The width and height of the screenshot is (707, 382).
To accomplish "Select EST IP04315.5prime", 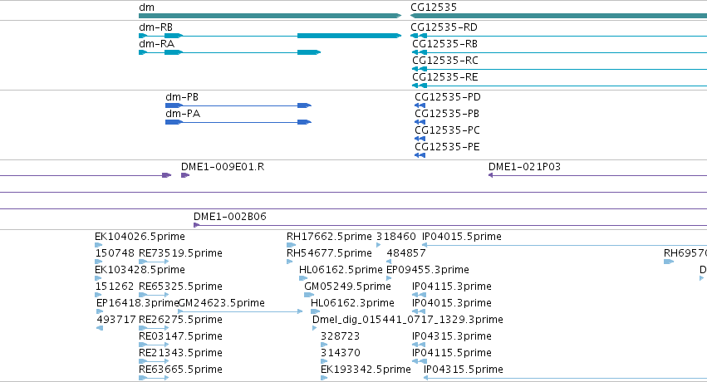I will click(464, 370).
